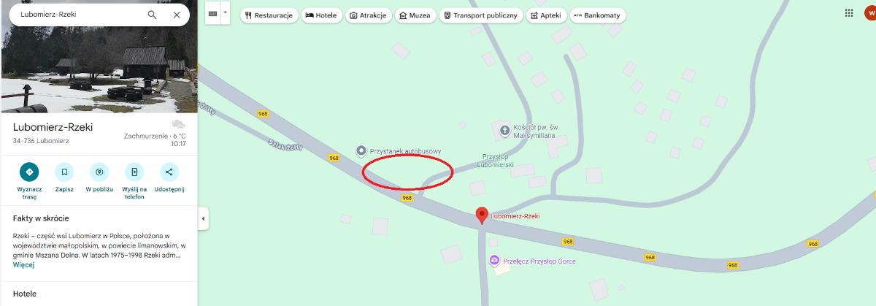Clear the search with X icon

177,15
